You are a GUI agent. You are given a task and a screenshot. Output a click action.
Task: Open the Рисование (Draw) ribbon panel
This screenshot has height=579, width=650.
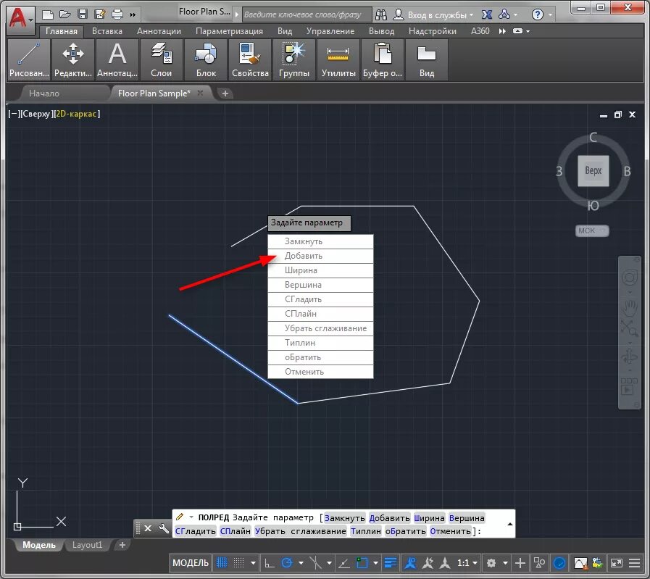coord(29,59)
